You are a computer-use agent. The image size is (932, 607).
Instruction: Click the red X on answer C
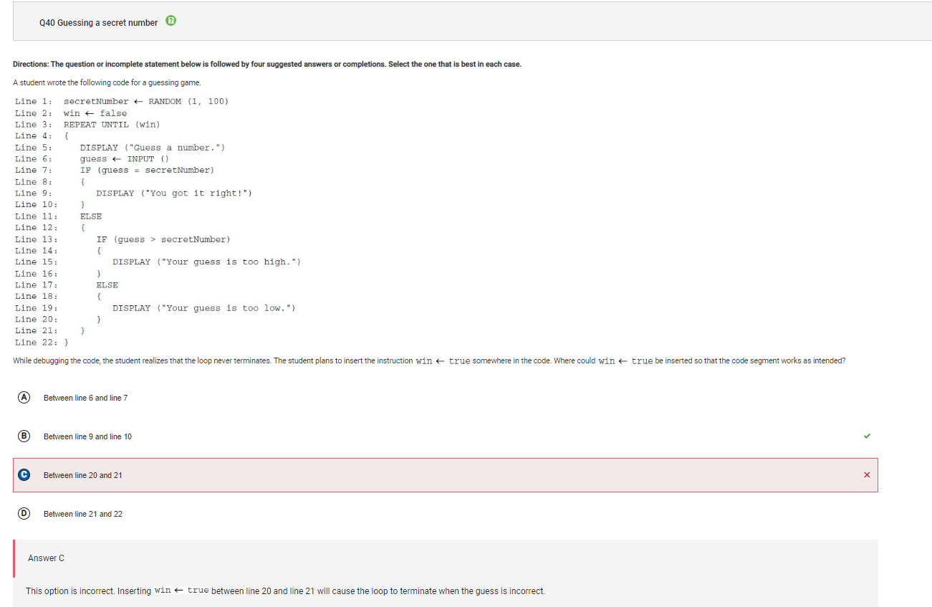867,474
